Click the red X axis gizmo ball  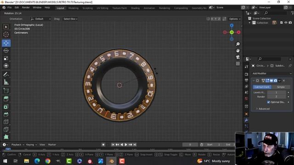point(238,32)
